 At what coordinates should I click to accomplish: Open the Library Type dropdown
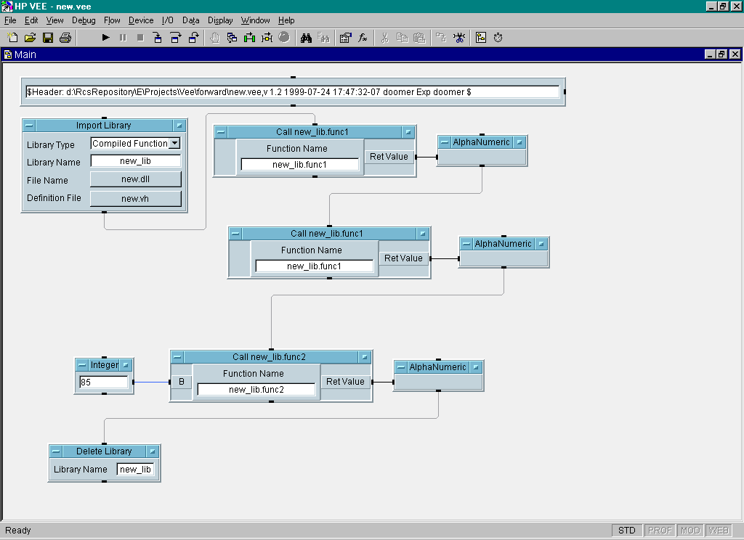tap(174, 144)
